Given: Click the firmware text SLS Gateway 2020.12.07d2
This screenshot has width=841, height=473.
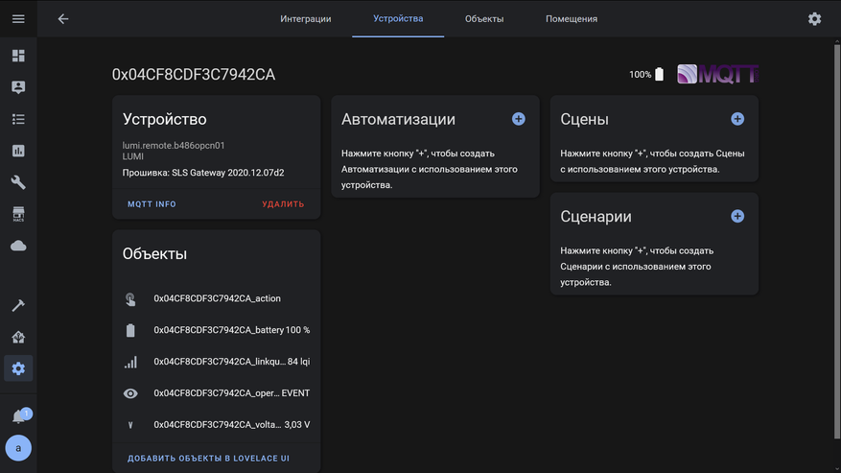Looking at the screenshot, I should pos(228,173).
